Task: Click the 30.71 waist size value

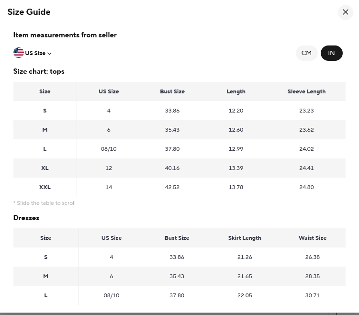Action: 312,295
